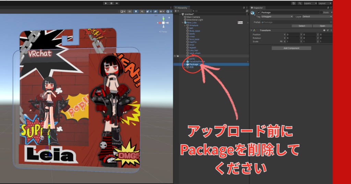Select the boots object

[x=192, y=34]
